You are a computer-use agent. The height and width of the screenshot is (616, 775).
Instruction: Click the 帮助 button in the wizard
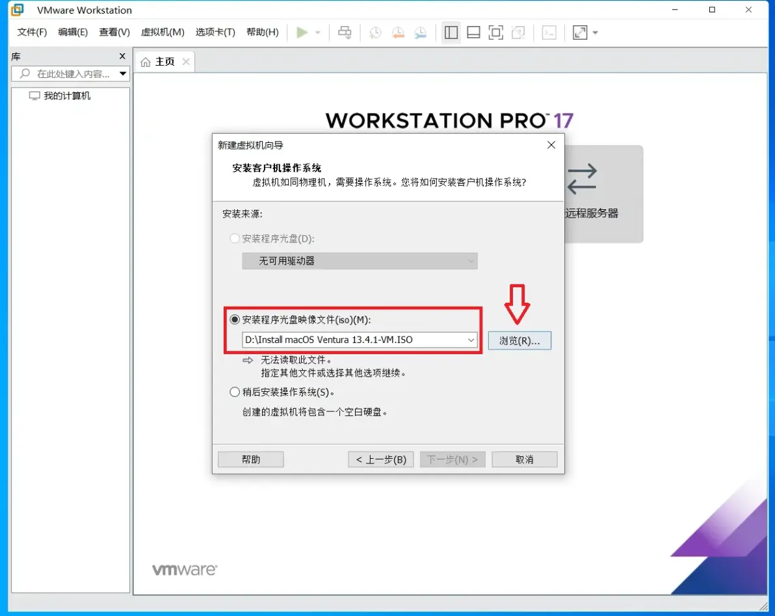250,459
